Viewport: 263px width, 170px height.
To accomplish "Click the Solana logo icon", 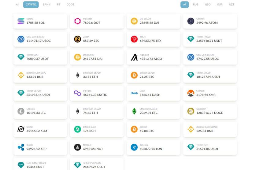I will coord(21,21).
